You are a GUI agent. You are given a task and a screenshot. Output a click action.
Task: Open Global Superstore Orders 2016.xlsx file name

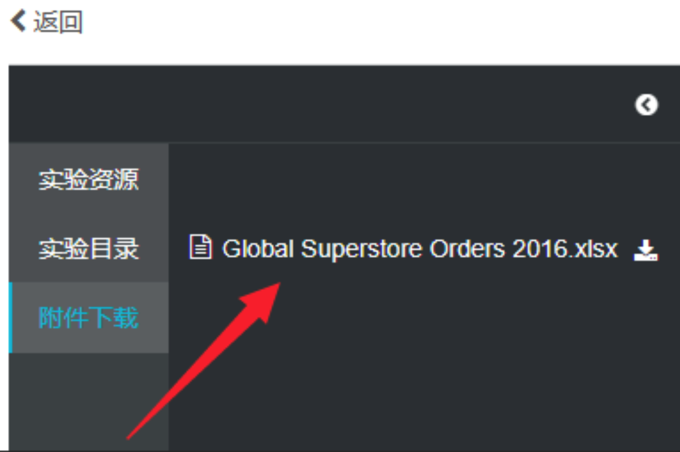(420, 249)
